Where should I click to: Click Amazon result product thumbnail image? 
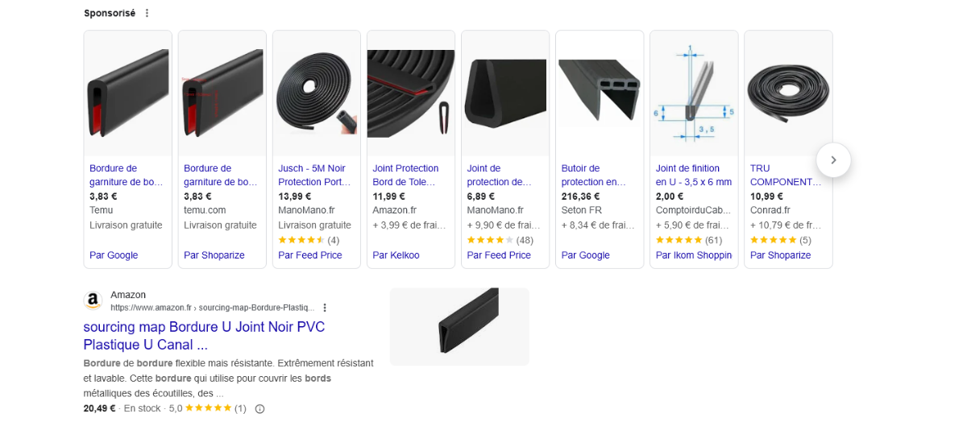459,326
